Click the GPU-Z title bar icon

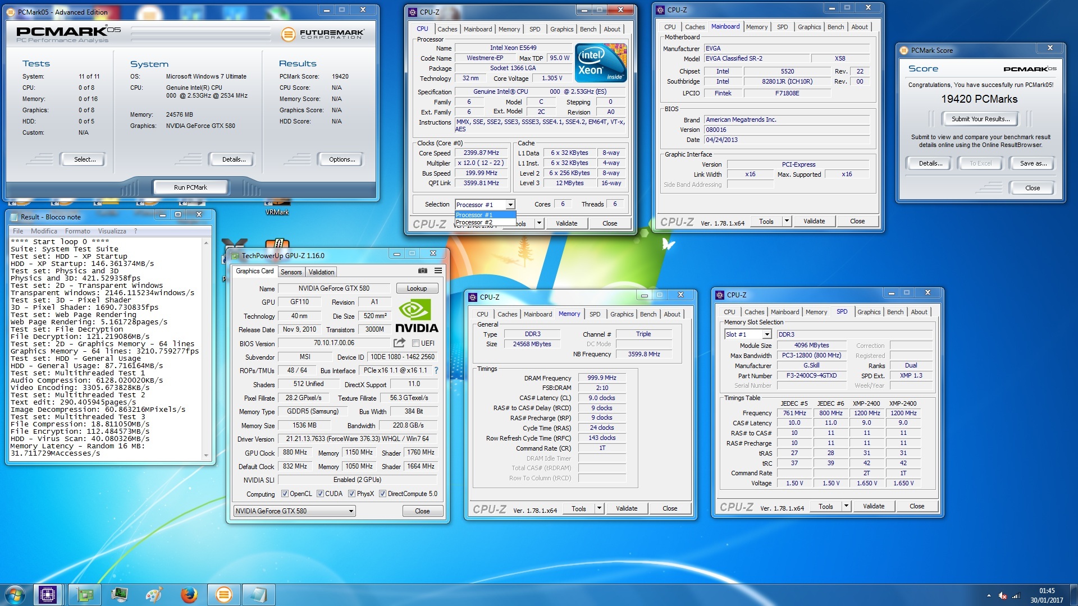[235, 256]
